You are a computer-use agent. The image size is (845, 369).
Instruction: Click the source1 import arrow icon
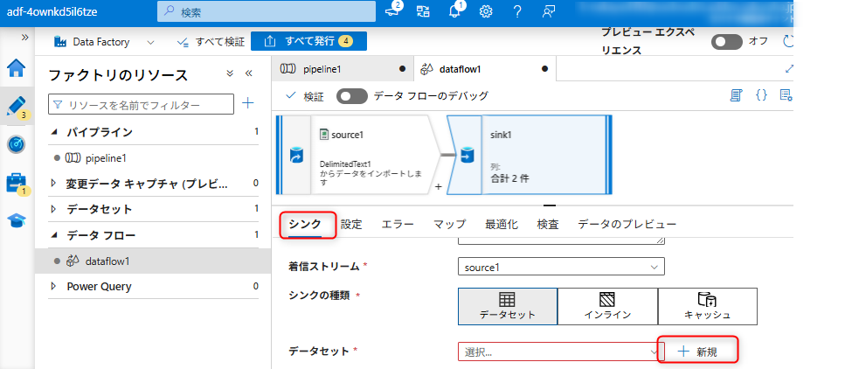point(296,156)
